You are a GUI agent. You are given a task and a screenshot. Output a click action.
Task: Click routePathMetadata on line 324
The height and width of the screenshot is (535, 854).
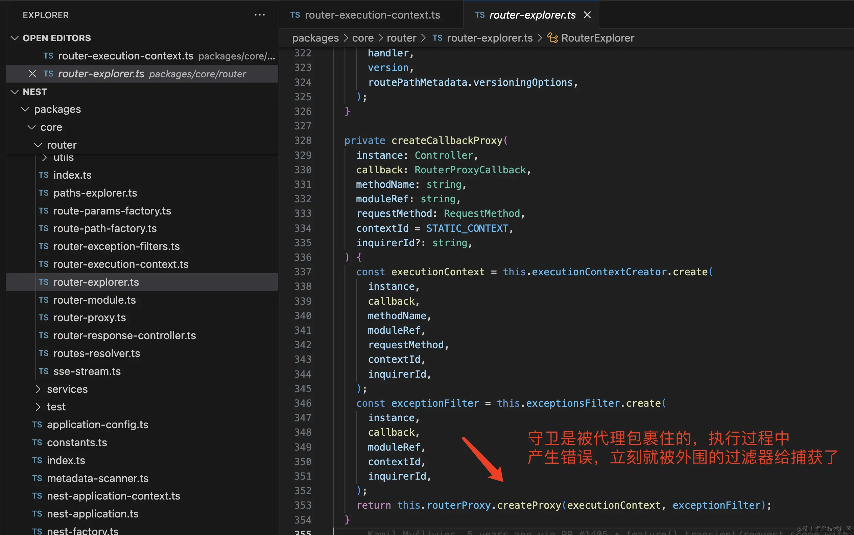coord(418,82)
